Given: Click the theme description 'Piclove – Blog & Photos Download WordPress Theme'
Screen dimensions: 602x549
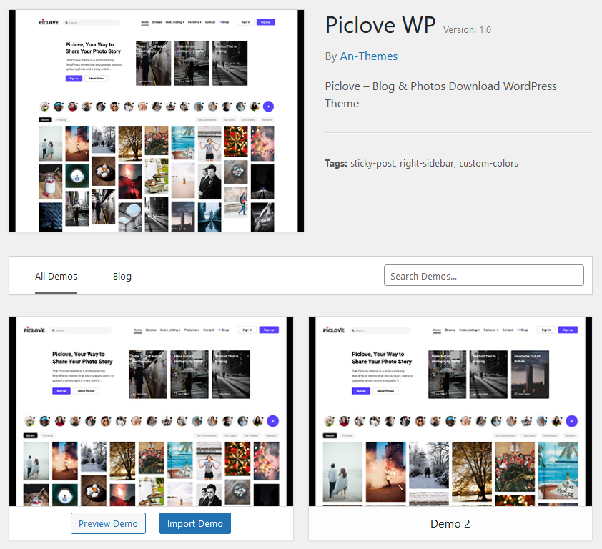Looking at the screenshot, I should [x=440, y=95].
